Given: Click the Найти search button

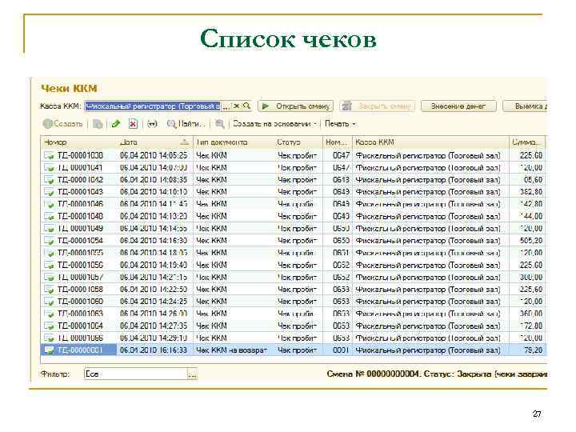Looking at the screenshot, I should [186, 124].
